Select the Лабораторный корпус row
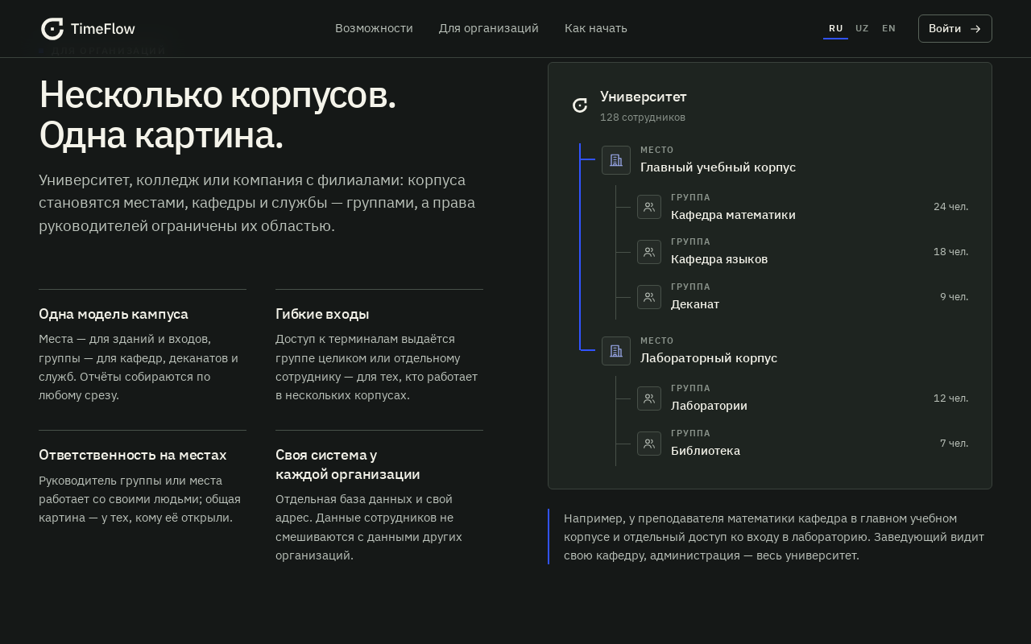This screenshot has height=644, width=1031. (x=785, y=351)
